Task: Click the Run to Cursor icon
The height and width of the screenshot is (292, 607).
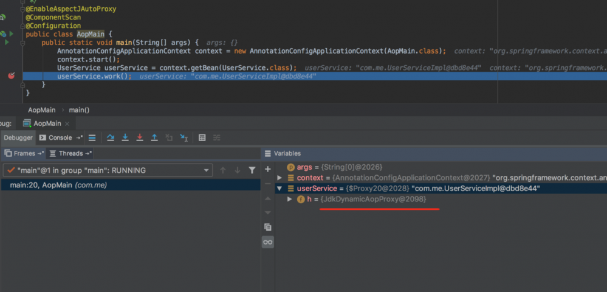Action: point(183,137)
